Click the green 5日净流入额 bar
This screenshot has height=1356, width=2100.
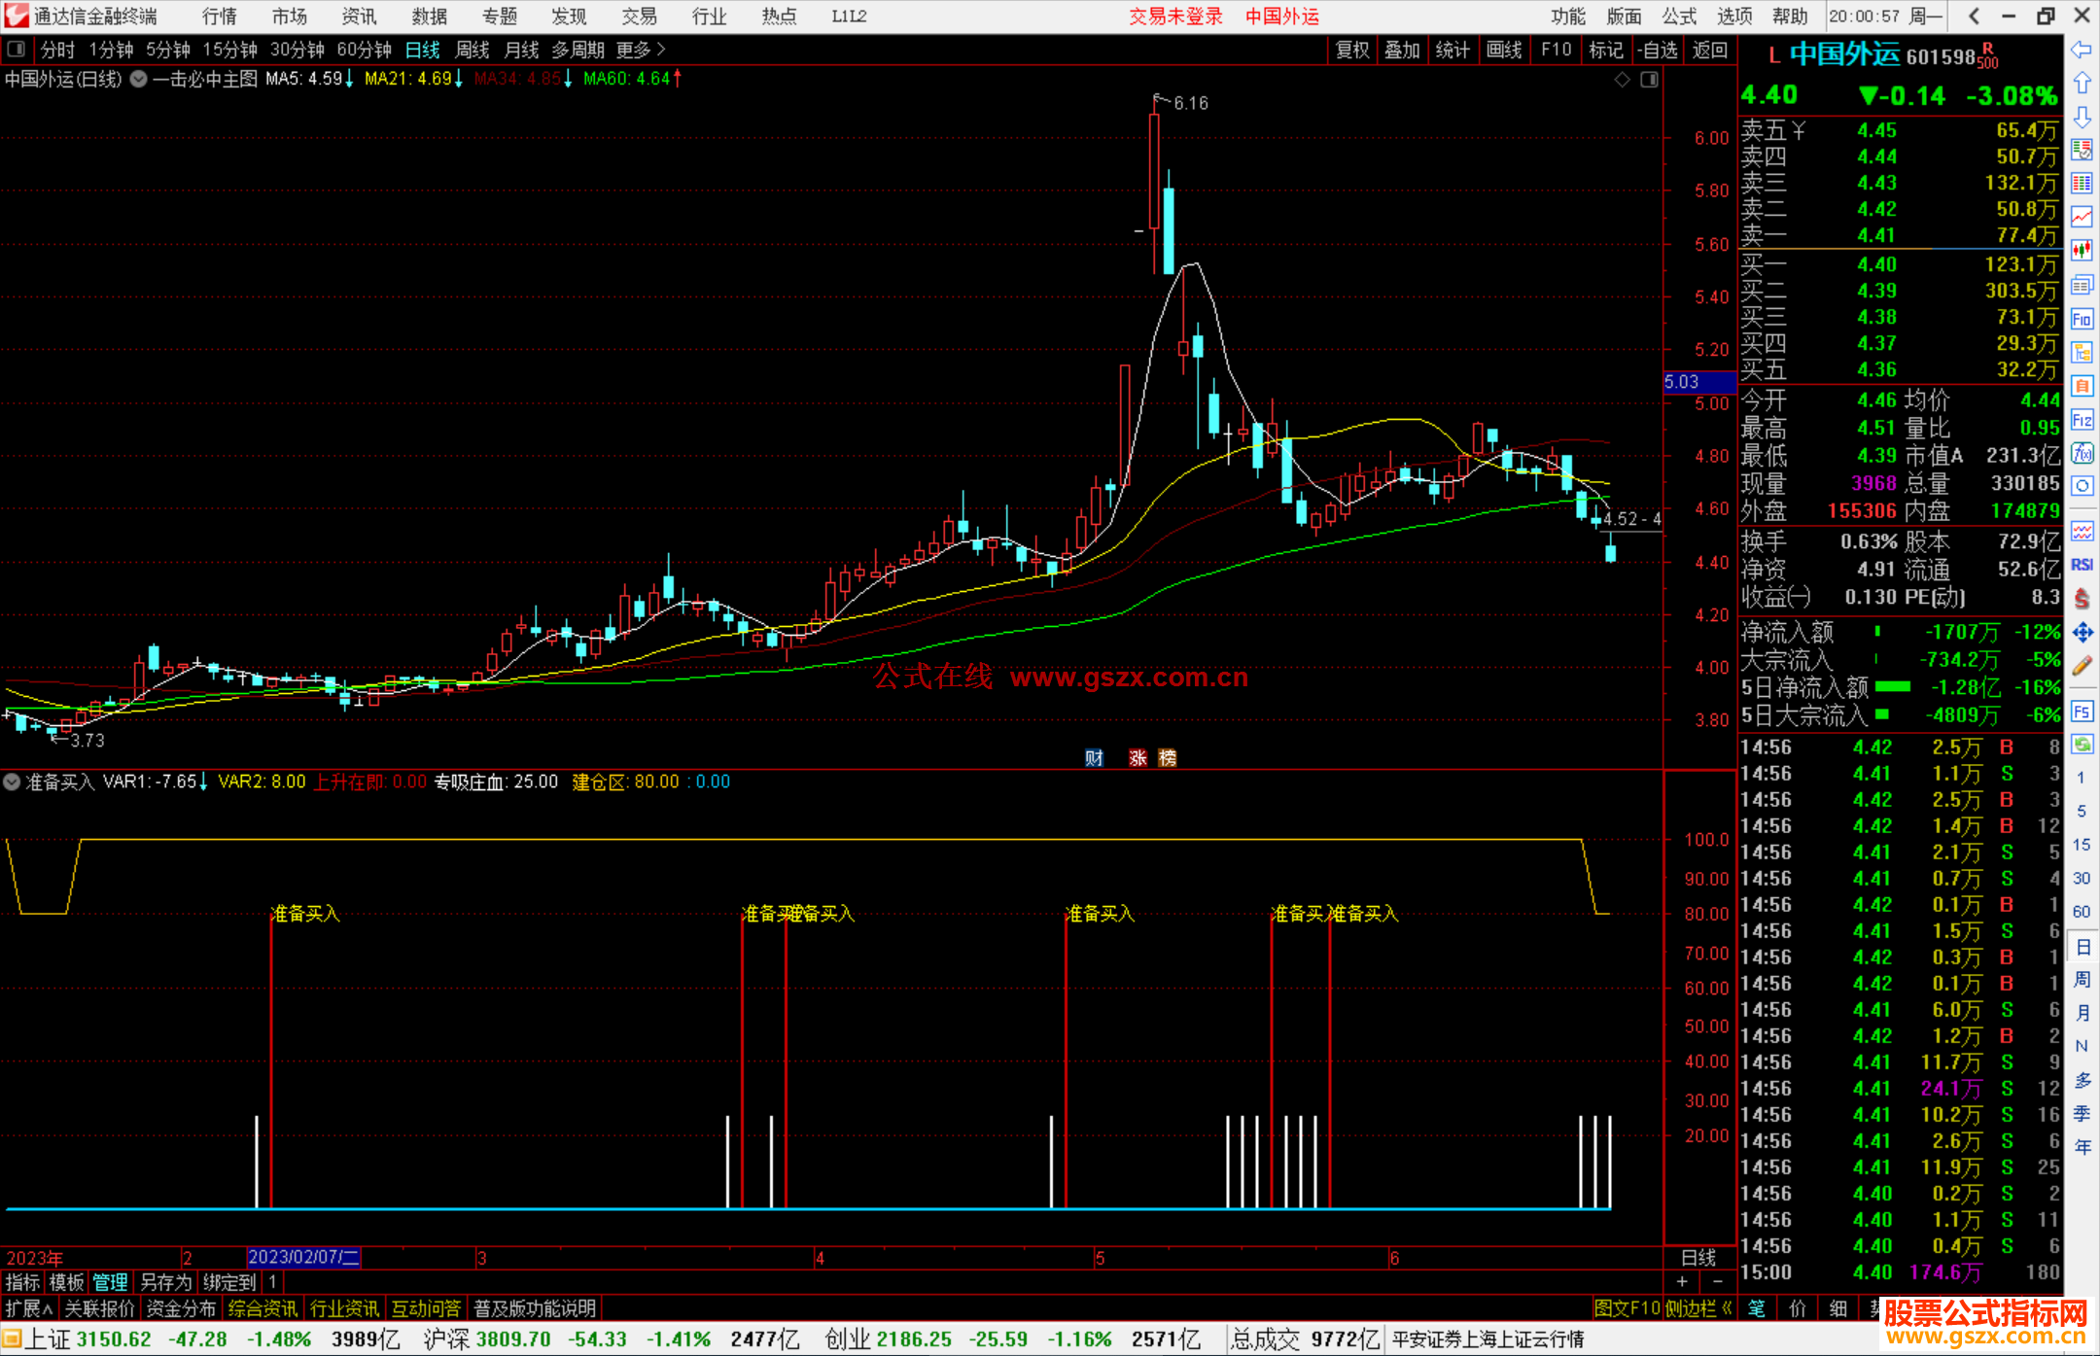coord(1892,686)
